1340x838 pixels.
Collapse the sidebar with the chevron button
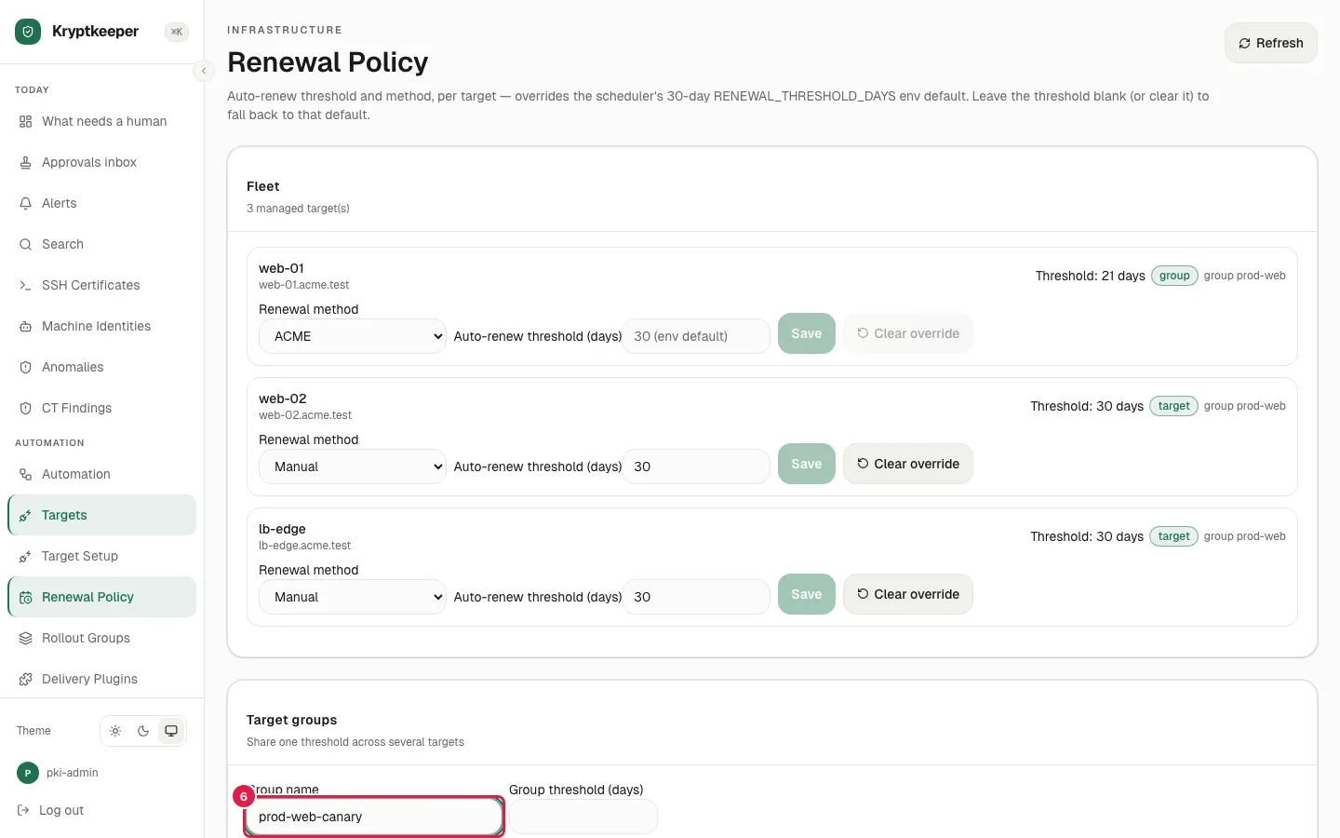click(x=204, y=71)
